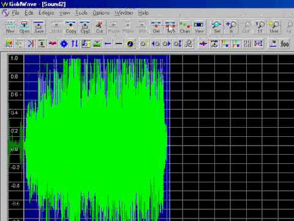
Task: Click the Cut scissors toolbar button
Action: click(x=99, y=27)
